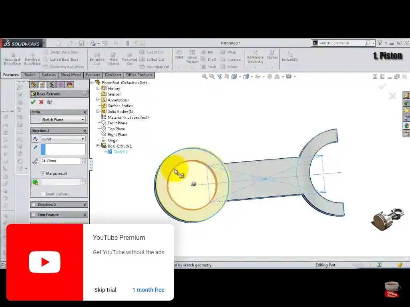This screenshot has height=307, width=410.
Task: Click the Extruded Boss/Base tool
Action: tap(12, 59)
